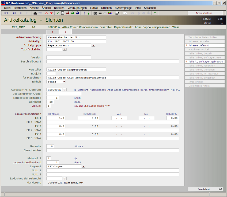Open the Verknüpfungen menu
Viewport: 227px width, 197px height.
[77, 8]
